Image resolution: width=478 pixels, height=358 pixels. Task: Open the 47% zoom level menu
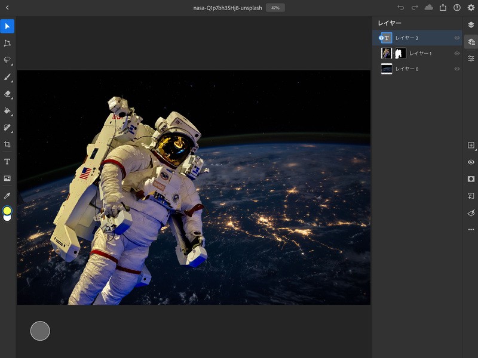tap(275, 8)
